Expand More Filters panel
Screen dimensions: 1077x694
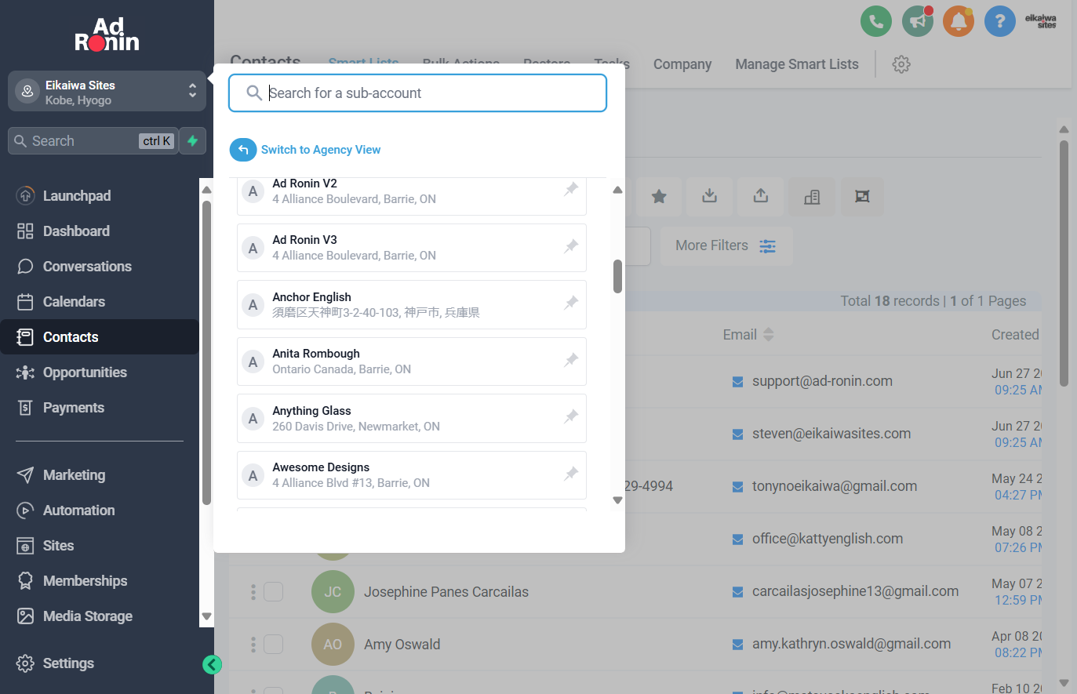726,246
